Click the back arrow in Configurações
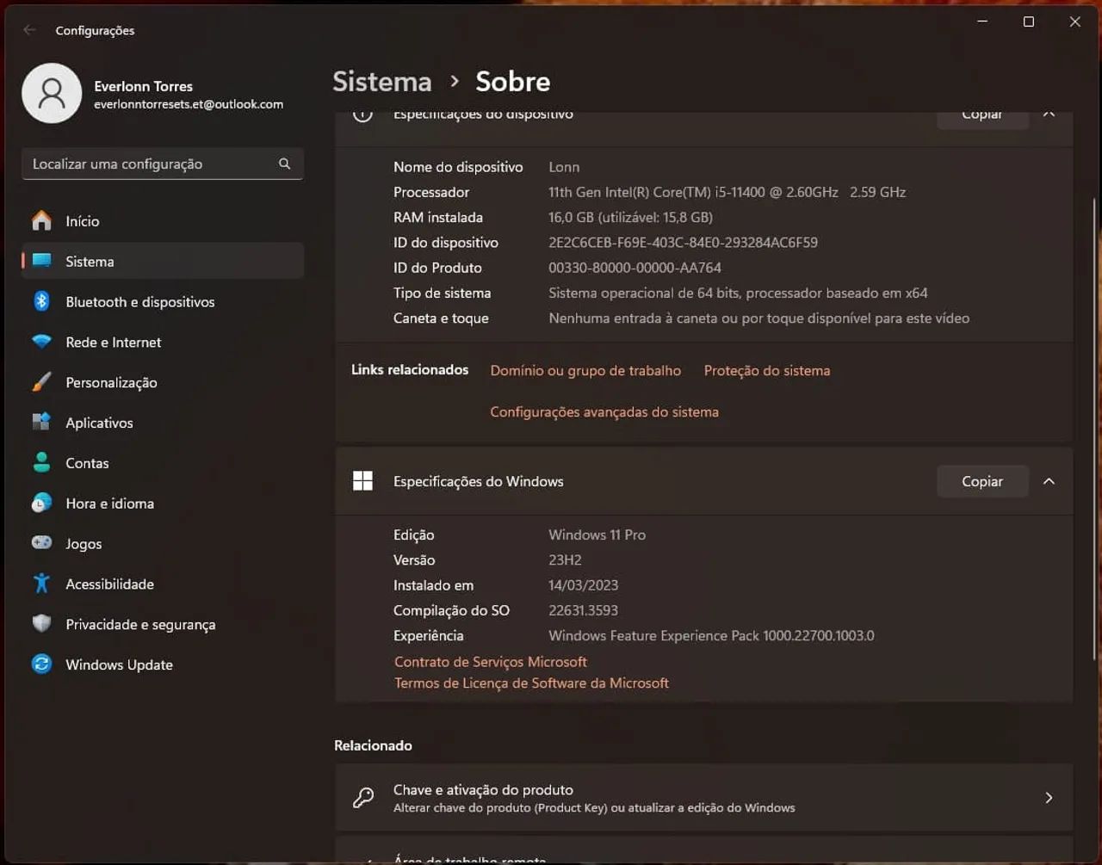Viewport: 1102px width, 865px height. [x=30, y=30]
